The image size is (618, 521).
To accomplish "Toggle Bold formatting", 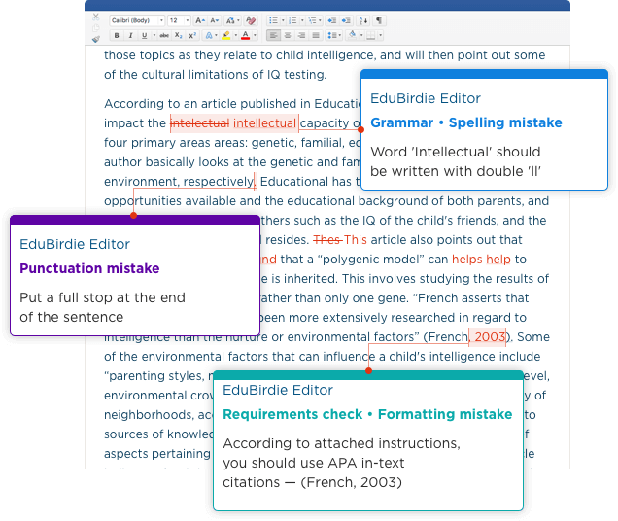I will pyautogui.click(x=117, y=36).
